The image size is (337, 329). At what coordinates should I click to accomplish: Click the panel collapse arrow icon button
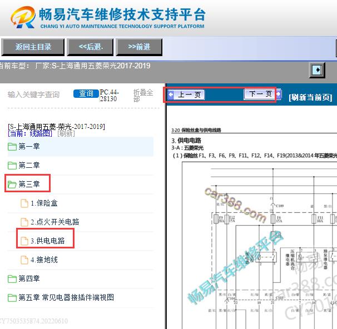pyautogui.click(x=317, y=70)
